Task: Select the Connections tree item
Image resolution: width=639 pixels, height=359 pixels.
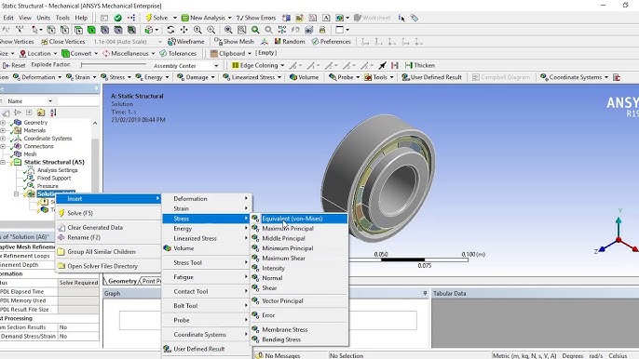Action: click(38, 146)
